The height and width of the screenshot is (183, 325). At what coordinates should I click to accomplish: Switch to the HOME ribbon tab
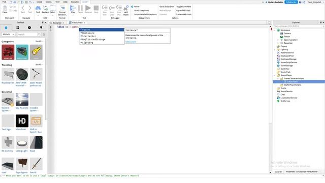(x=39, y=2)
